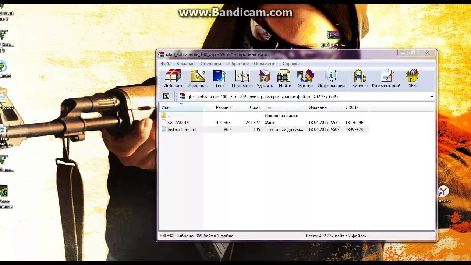Viewport: 471px width, 265px height.
Task: Click the Yandex browser desktop shortcut
Action: pos(443,195)
